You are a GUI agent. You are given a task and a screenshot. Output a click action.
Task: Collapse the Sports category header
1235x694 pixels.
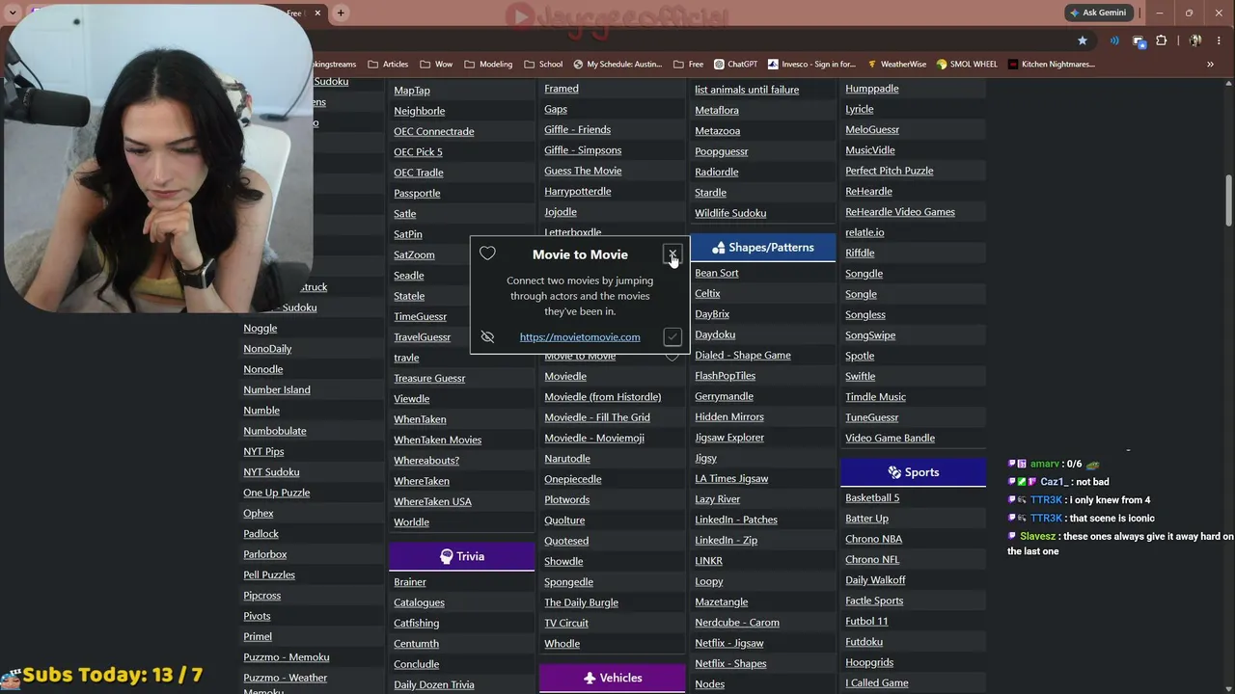(913, 472)
